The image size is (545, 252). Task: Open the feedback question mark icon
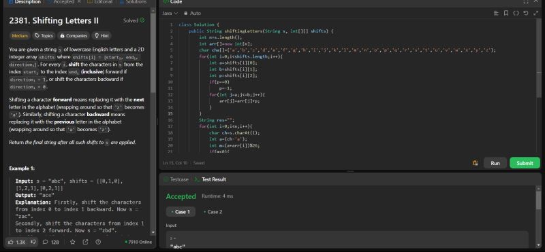click(x=98, y=242)
